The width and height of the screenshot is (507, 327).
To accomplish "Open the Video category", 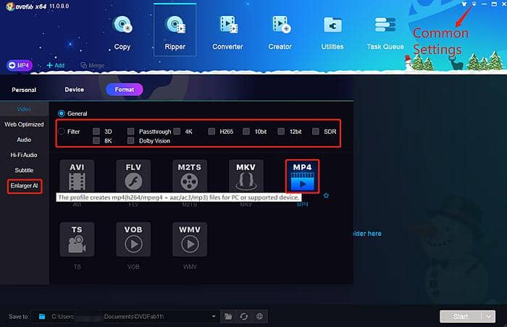I will pyautogui.click(x=24, y=109).
